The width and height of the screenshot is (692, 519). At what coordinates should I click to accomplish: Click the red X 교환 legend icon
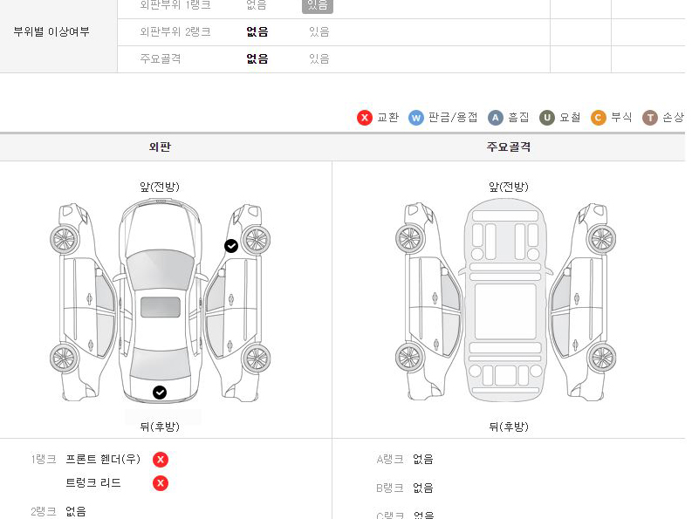[x=365, y=118]
